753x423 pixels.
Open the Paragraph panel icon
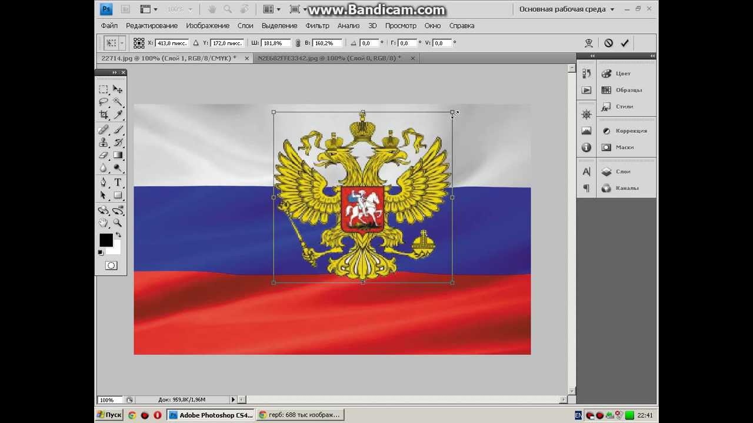tap(586, 188)
